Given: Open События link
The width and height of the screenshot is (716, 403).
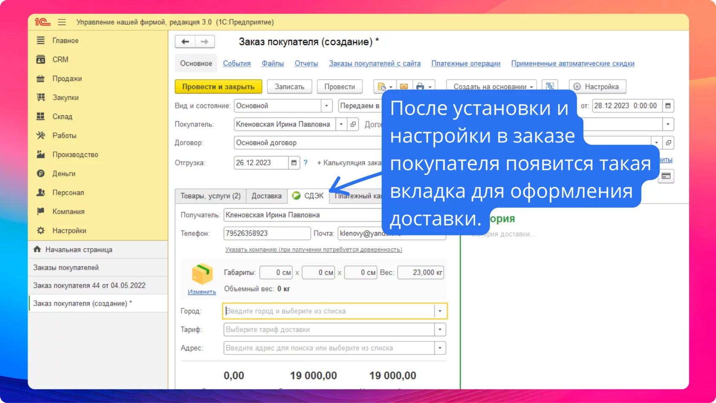Looking at the screenshot, I should pyautogui.click(x=237, y=63).
